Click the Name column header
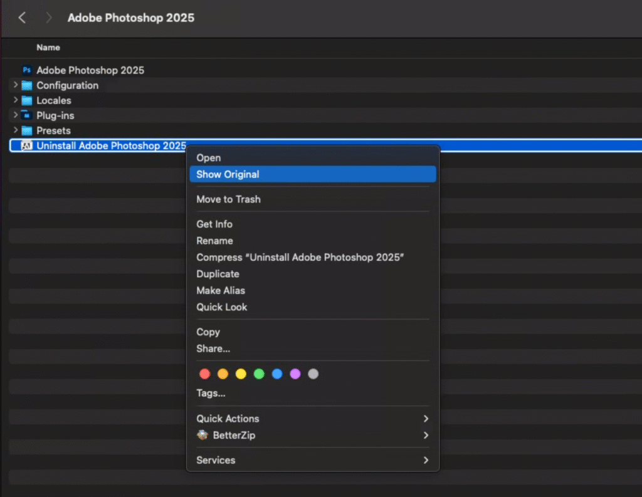 [x=48, y=47]
